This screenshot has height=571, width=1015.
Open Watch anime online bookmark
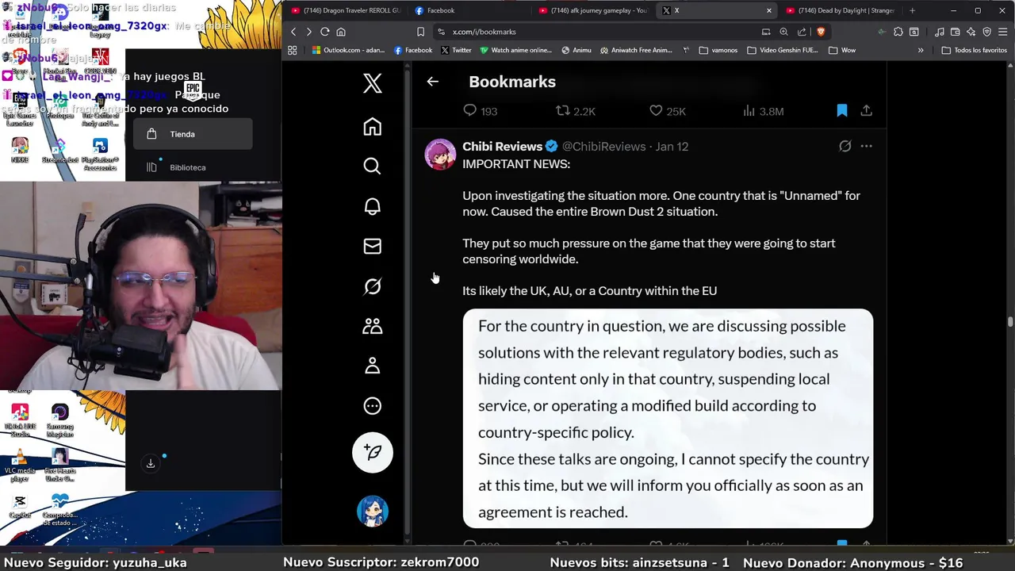(x=515, y=50)
